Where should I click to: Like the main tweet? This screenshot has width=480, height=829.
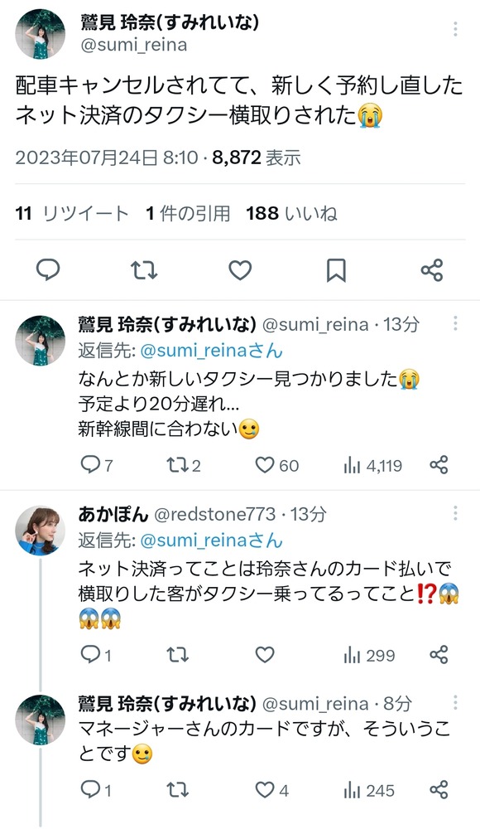pyautogui.click(x=240, y=270)
